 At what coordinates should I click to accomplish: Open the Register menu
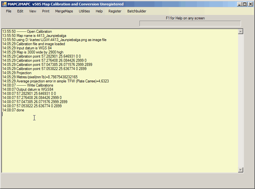click(115, 11)
